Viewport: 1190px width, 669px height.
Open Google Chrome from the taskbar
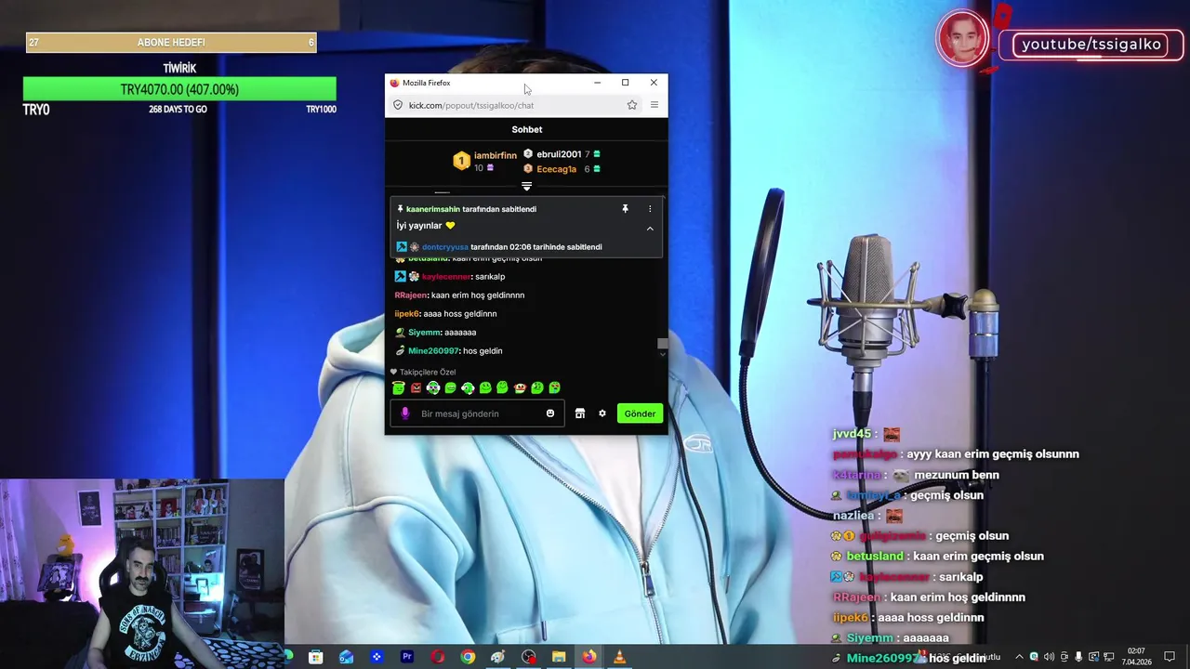(468, 657)
